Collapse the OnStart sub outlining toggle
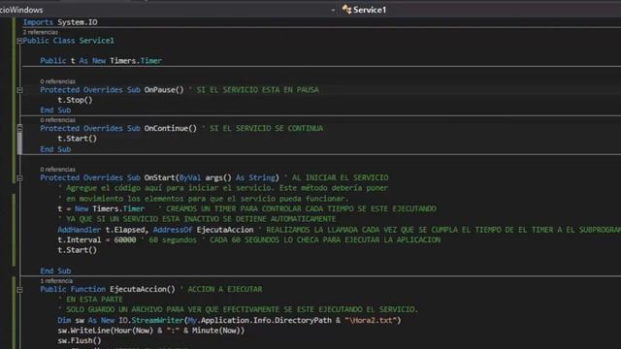Image resolution: width=621 pixels, height=349 pixels. [19, 178]
